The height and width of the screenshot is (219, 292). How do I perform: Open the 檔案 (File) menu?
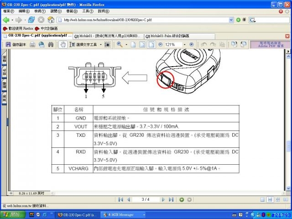tap(8, 11)
